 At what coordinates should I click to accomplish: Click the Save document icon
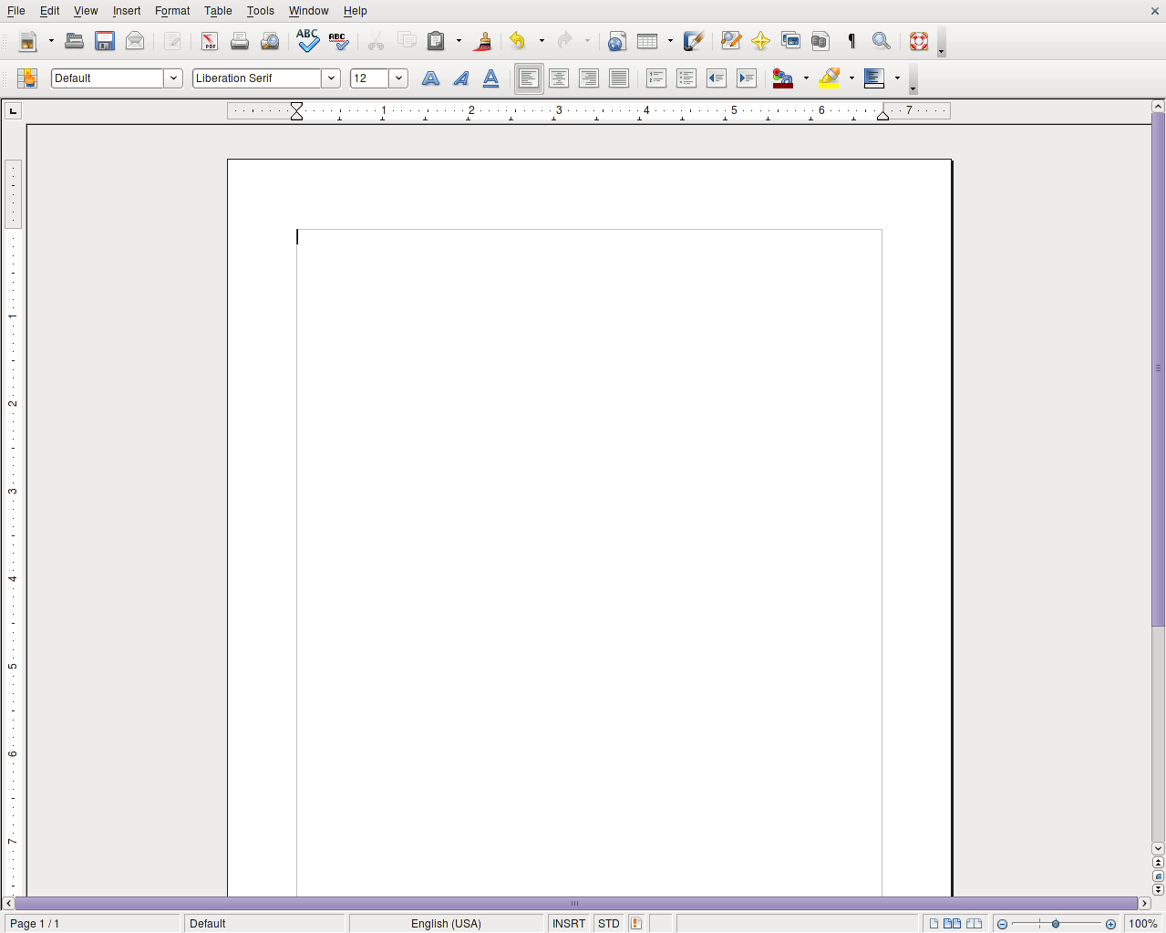tap(105, 41)
